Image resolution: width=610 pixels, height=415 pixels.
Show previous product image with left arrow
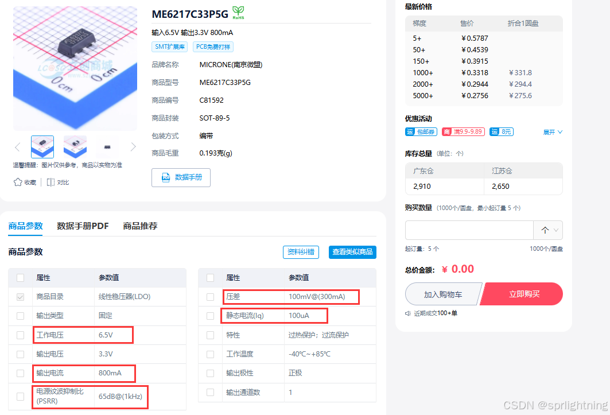coord(17,147)
